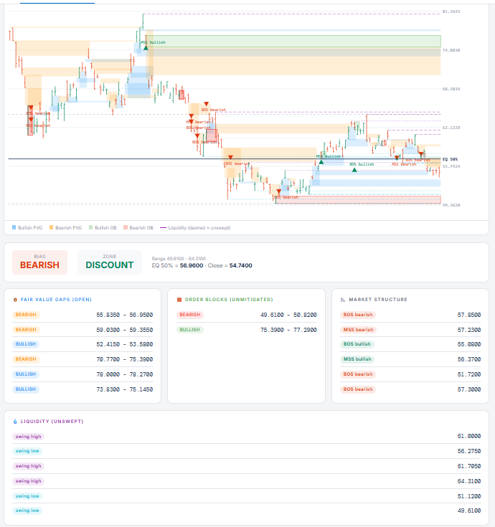Click the 74.8838 price axis label
Image resolution: width=495 pixels, height=527 pixels.
[x=451, y=50]
